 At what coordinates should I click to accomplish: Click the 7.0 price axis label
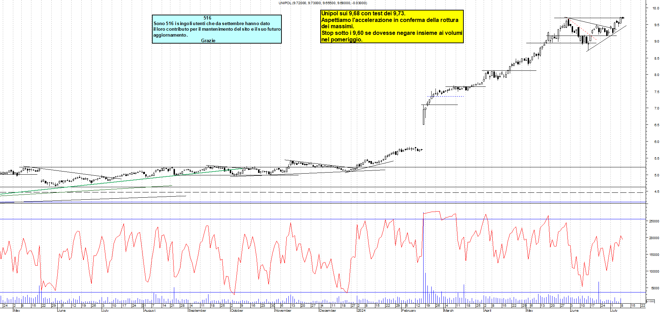(x=657, y=108)
